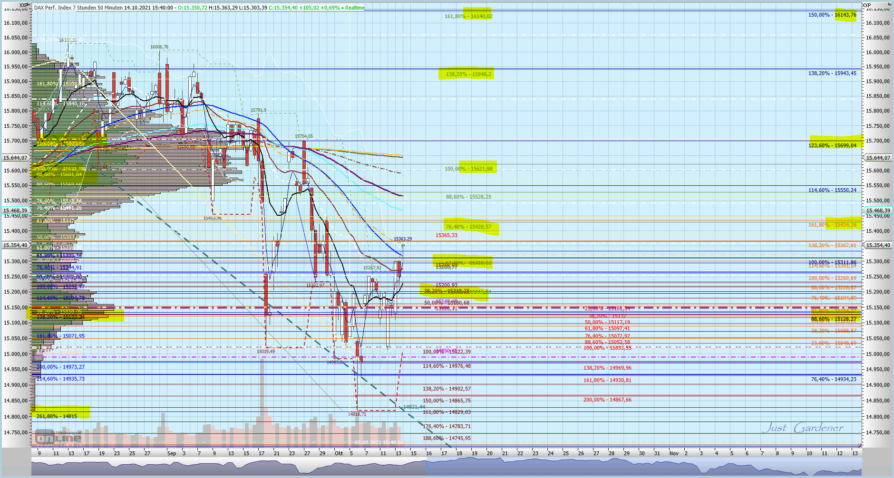Click the 15267,92 green price label
Image resolution: width=894 pixels, height=478 pixels.
tap(372, 268)
